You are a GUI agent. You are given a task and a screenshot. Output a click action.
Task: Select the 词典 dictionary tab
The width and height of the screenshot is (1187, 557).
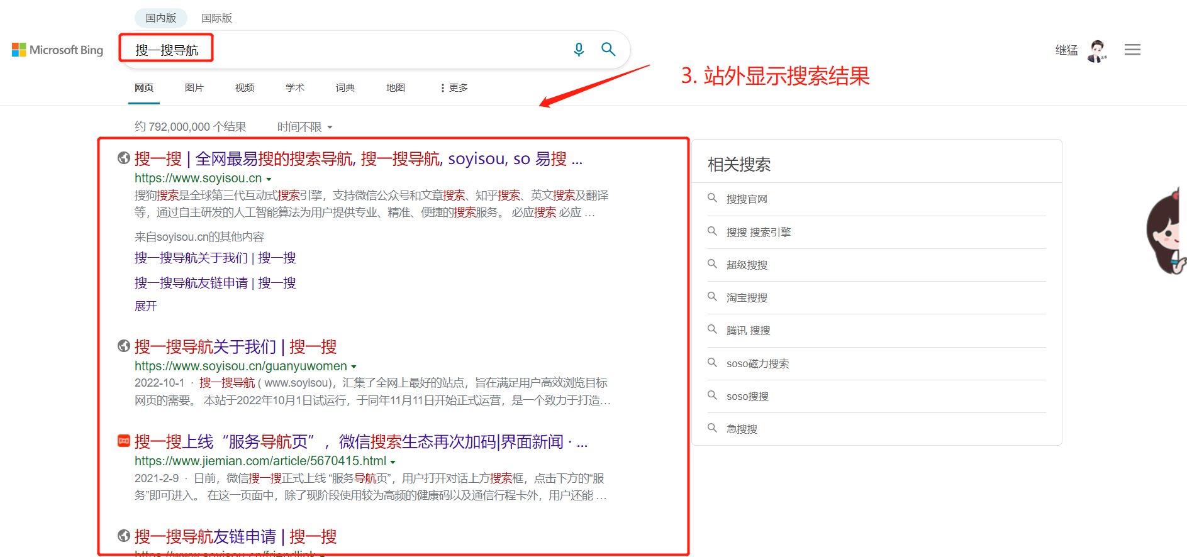coord(345,87)
